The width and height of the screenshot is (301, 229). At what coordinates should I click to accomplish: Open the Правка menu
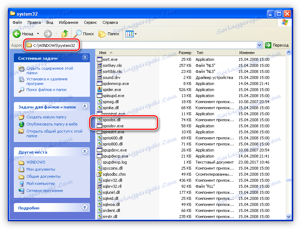(x=34, y=22)
